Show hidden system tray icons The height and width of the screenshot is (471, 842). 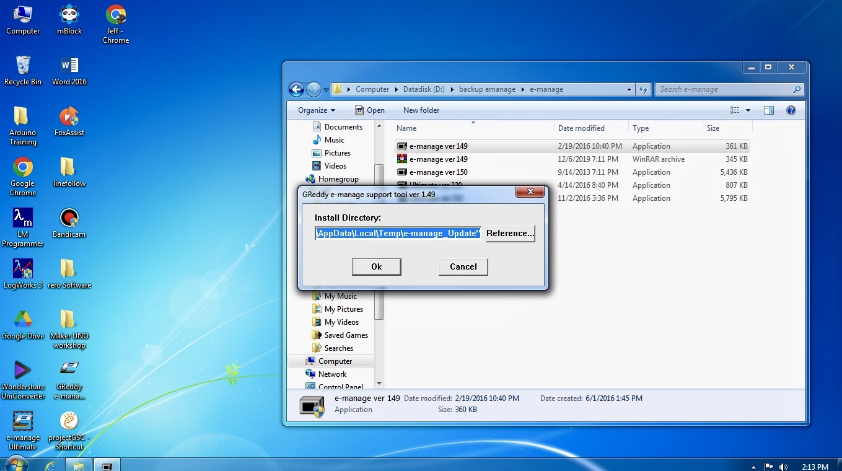click(x=753, y=466)
